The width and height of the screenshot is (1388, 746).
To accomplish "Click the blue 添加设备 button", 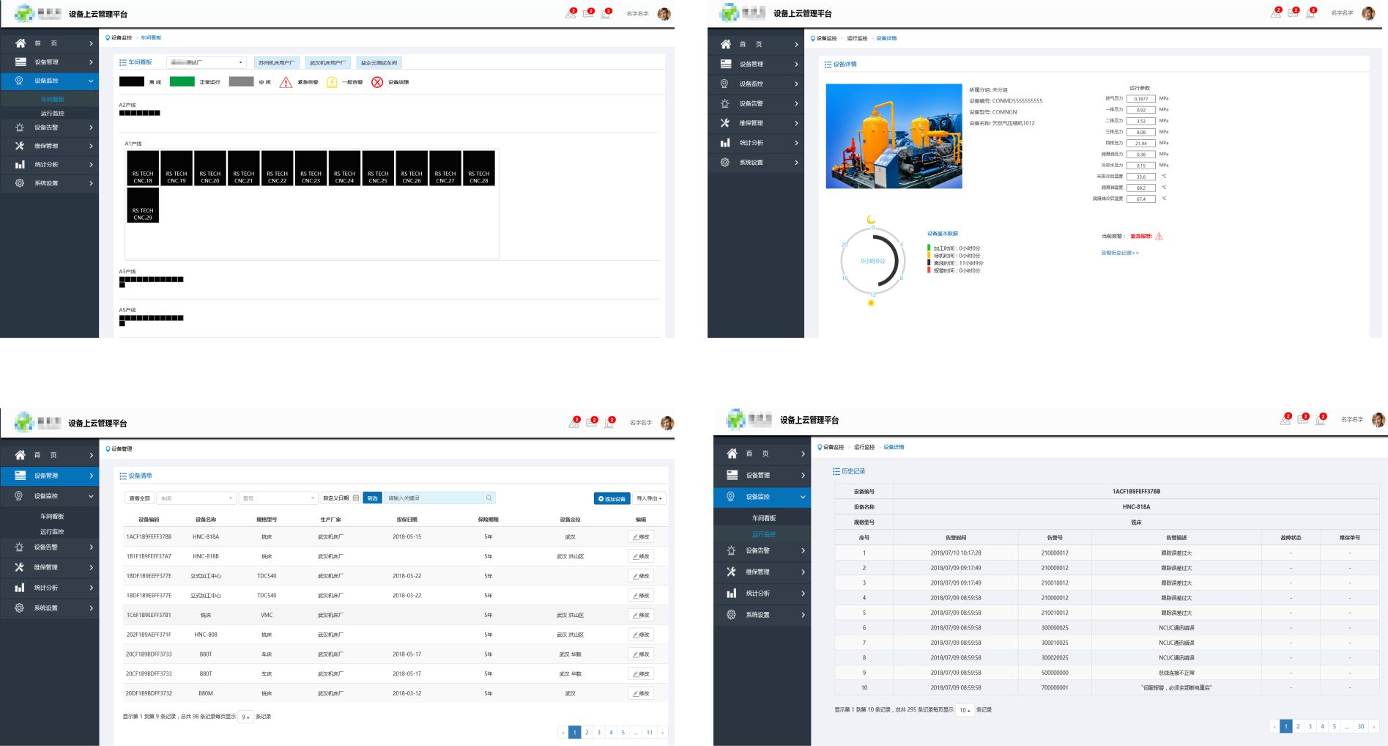I will pos(612,498).
